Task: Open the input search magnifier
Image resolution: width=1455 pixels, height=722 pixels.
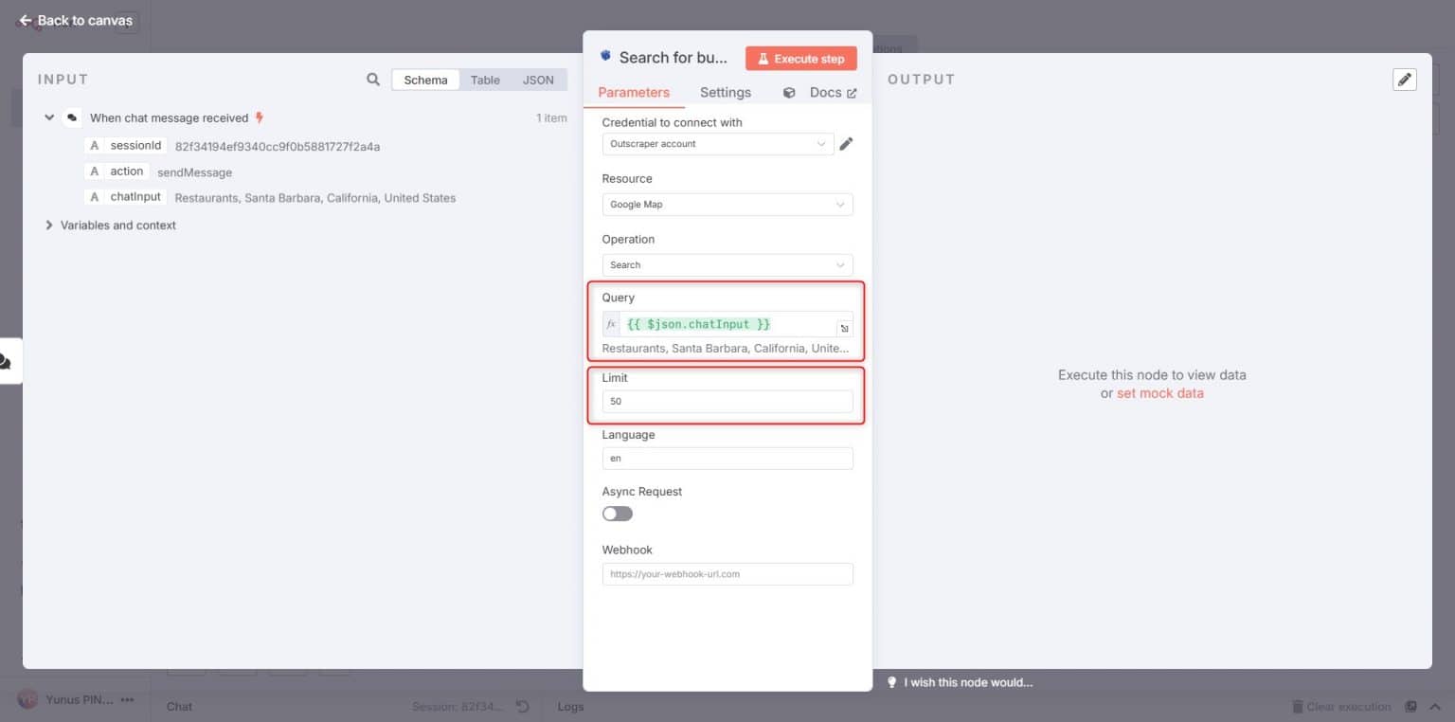Action: coord(372,80)
